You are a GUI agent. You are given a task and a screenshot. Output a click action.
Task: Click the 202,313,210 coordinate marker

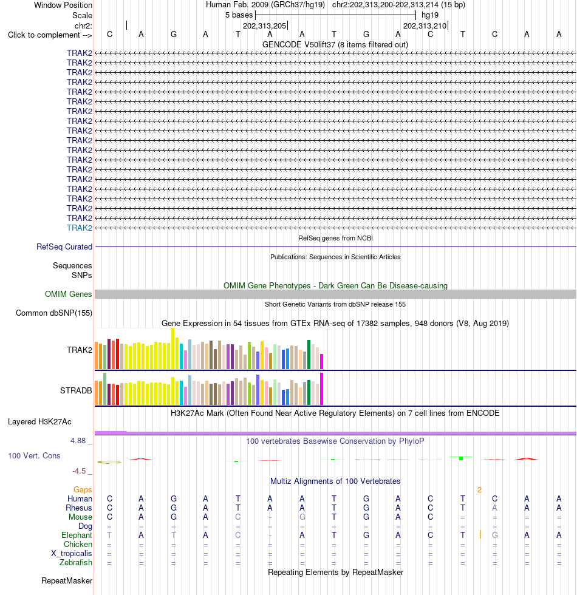pos(425,25)
